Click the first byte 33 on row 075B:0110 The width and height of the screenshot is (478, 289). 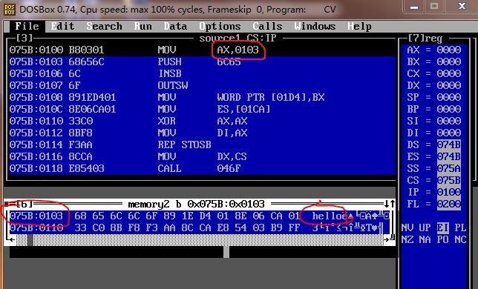pos(80,227)
